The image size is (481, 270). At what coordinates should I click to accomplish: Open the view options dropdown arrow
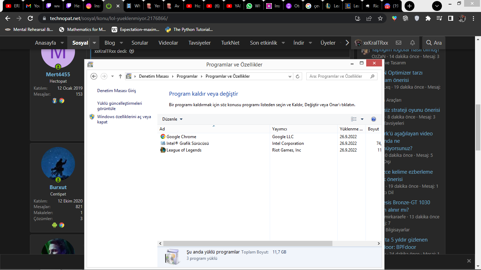point(362,119)
